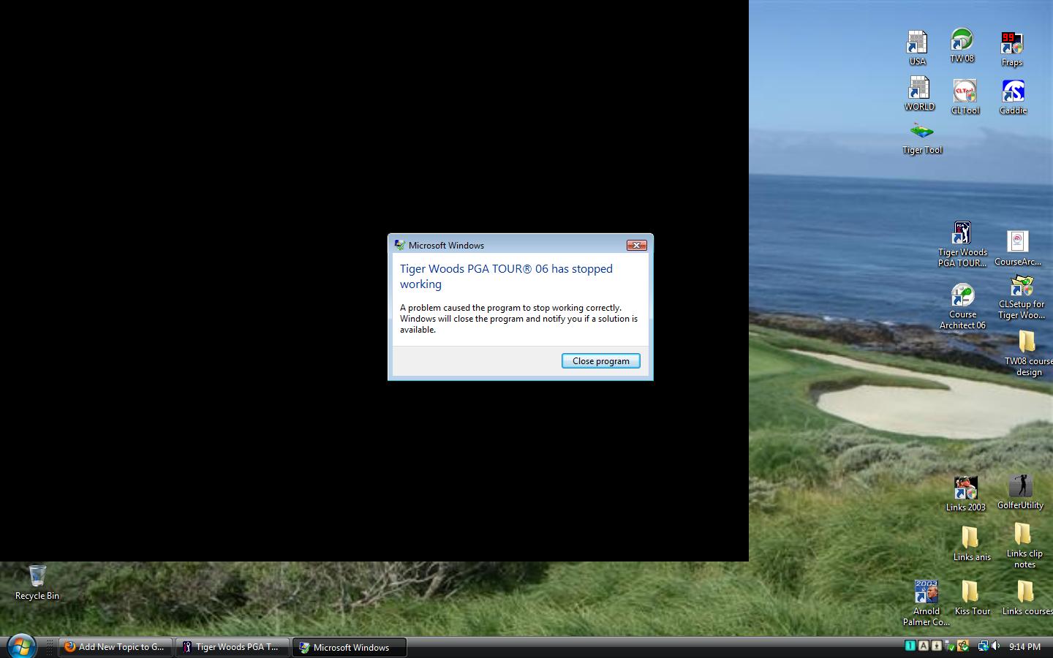The width and height of the screenshot is (1053, 658).
Task: Select the Links anis folder
Action: 971,543
